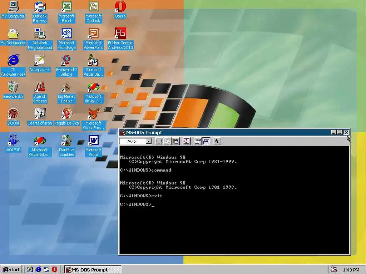Select the WOLF3D desktop icon

tap(13, 144)
